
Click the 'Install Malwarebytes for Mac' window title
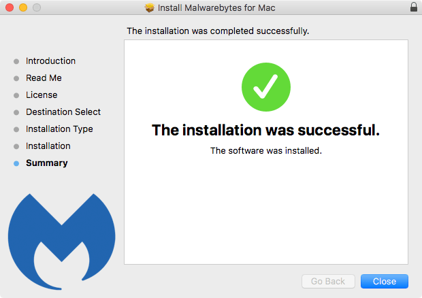216,7
